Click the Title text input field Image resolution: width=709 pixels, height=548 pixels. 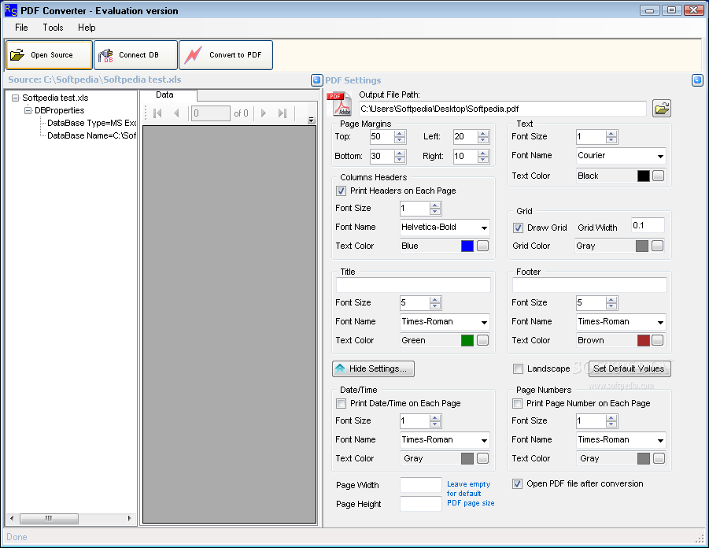[x=413, y=285]
